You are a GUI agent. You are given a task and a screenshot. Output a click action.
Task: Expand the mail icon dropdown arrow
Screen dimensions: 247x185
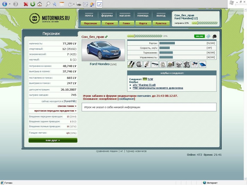pos(74,4)
